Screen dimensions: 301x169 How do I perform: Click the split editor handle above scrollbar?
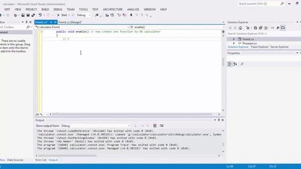click(x=223, y=31)
